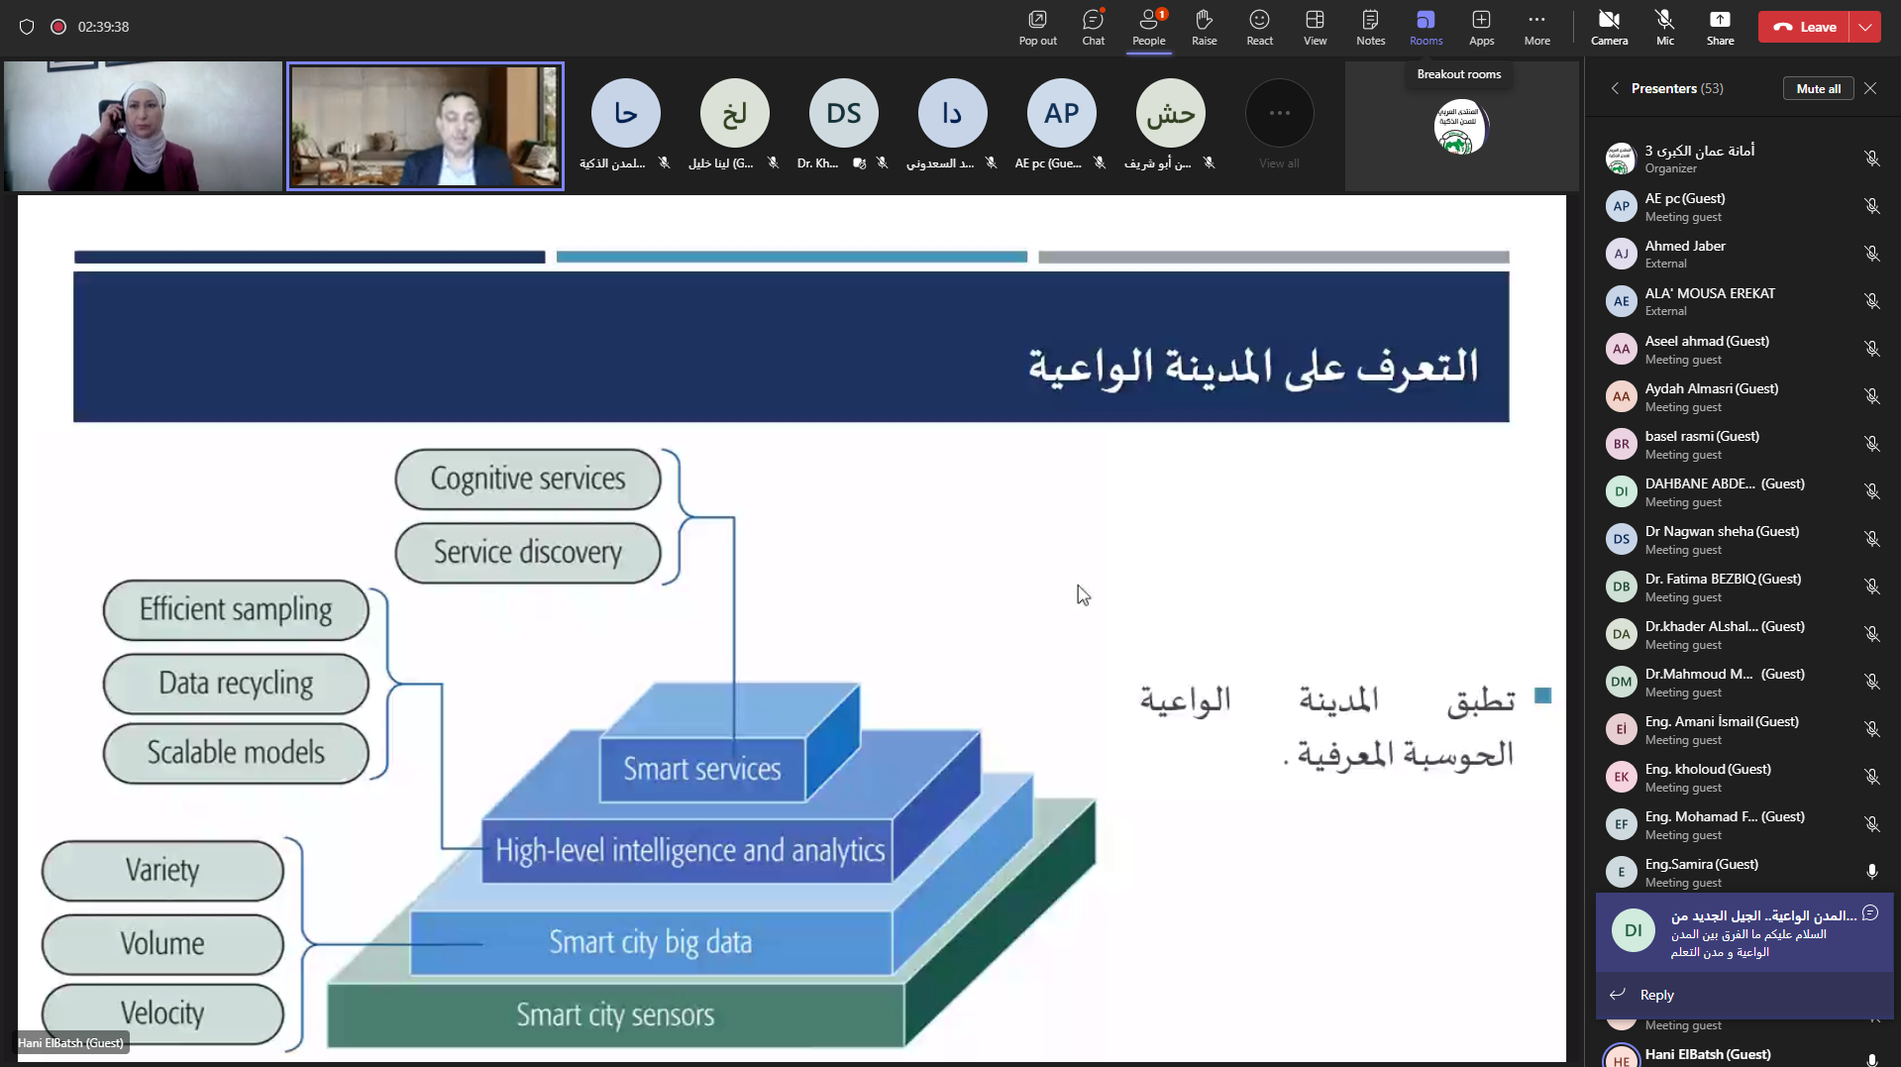The image size is (1901, 1067).
Task: Select Ahmed Jaber in presenters list
Action: [x=1743, y=254]
